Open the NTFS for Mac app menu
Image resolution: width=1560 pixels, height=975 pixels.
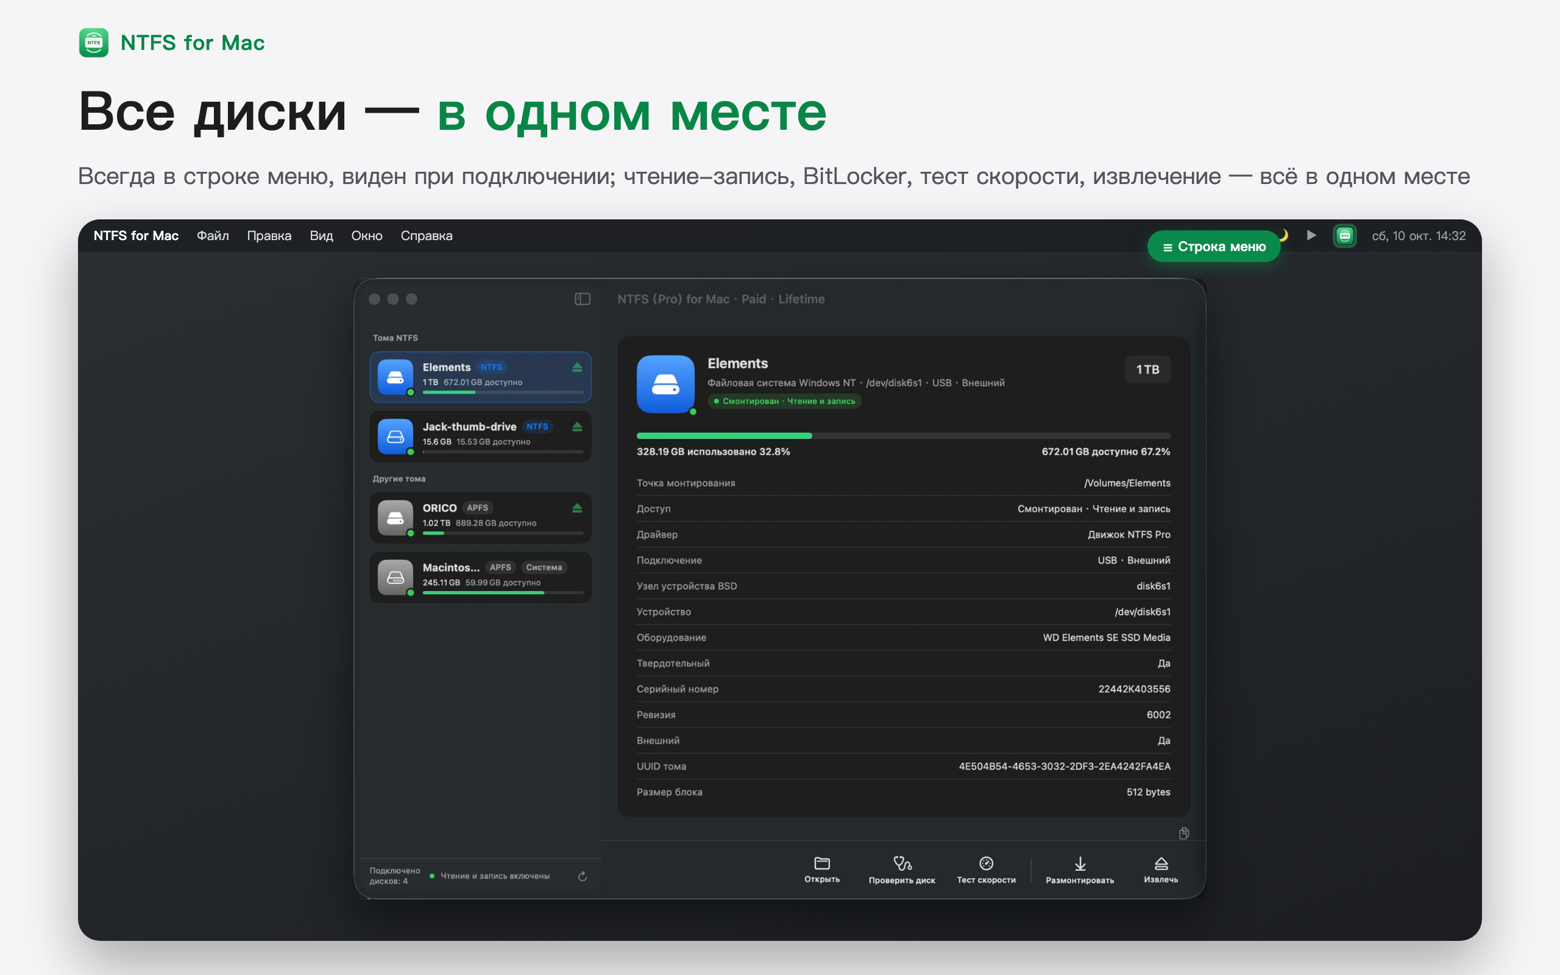pyautogui.click(x=136, y=235)
